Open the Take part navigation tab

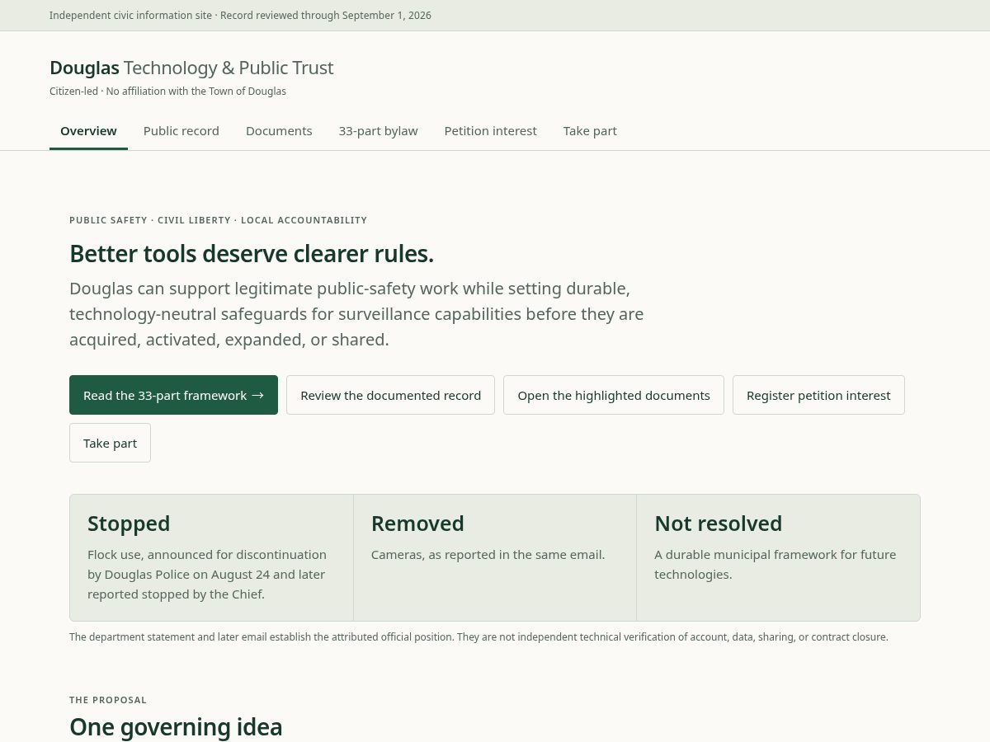(x=590, y=131)
